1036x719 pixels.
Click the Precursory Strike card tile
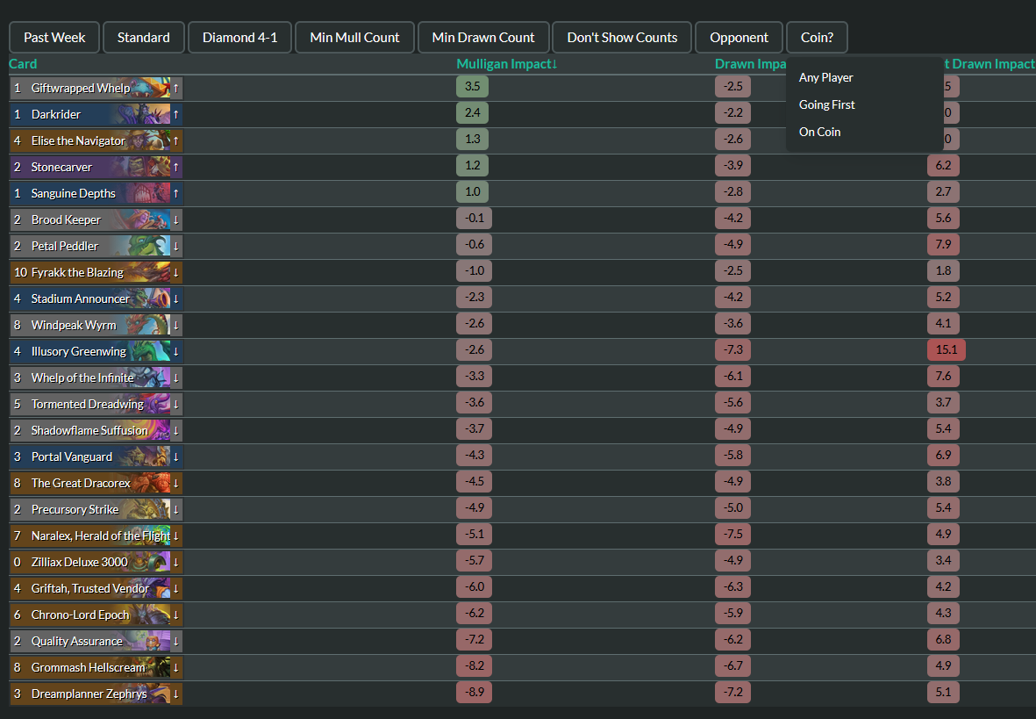coord(96,509)
